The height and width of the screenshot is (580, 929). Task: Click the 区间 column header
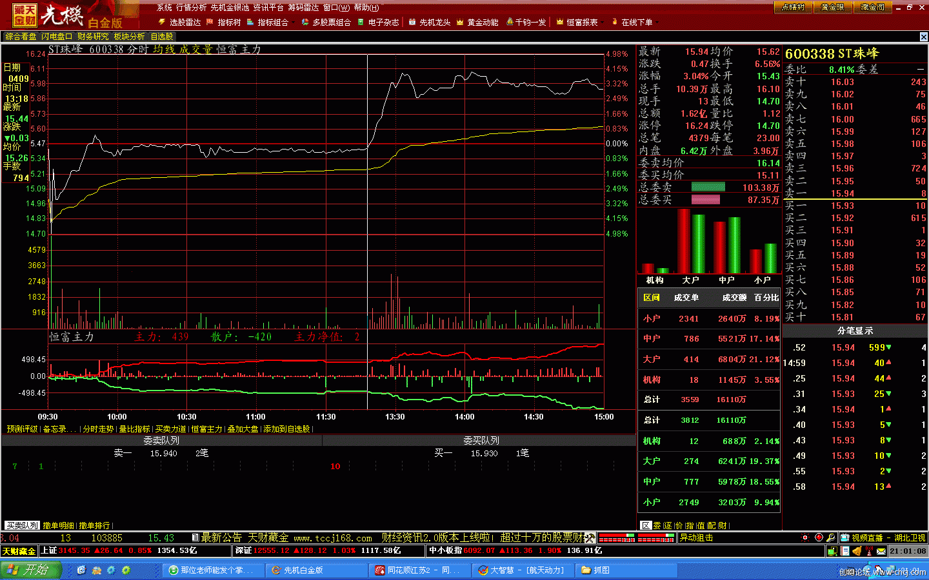pyautogui.click(x=652, y=298)
